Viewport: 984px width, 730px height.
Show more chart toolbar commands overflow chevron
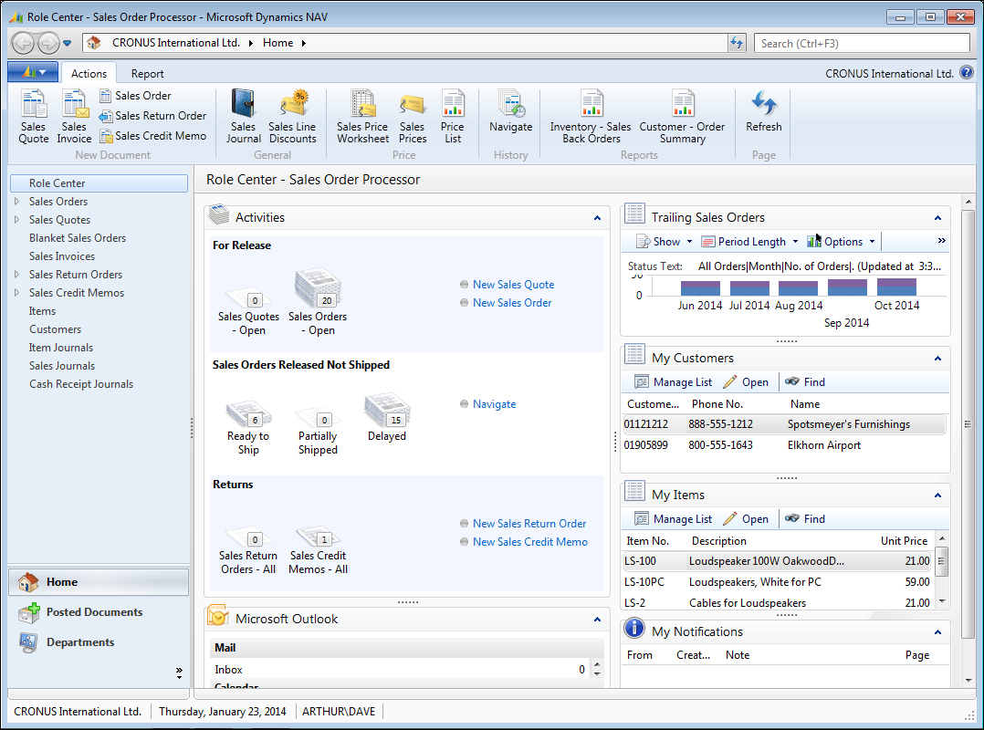click(x=941, y=241)
